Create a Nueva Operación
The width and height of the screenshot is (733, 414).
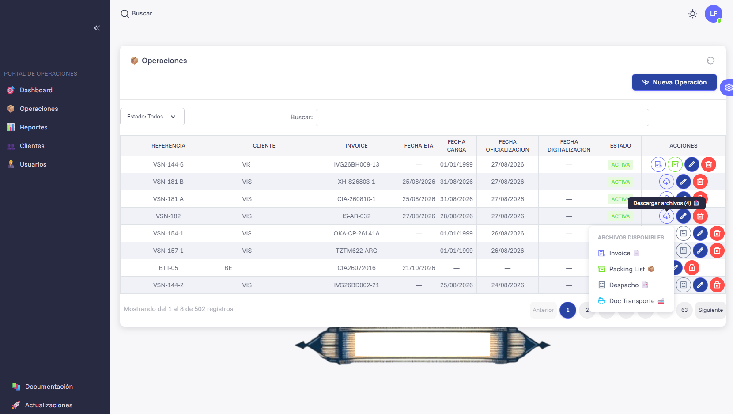point(674,82)
